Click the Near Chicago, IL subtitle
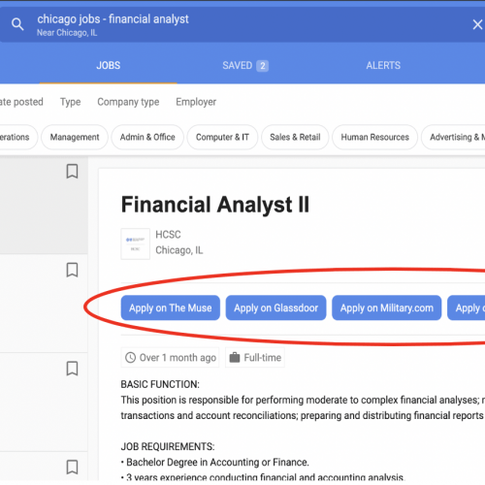 (x=67, y=33)
